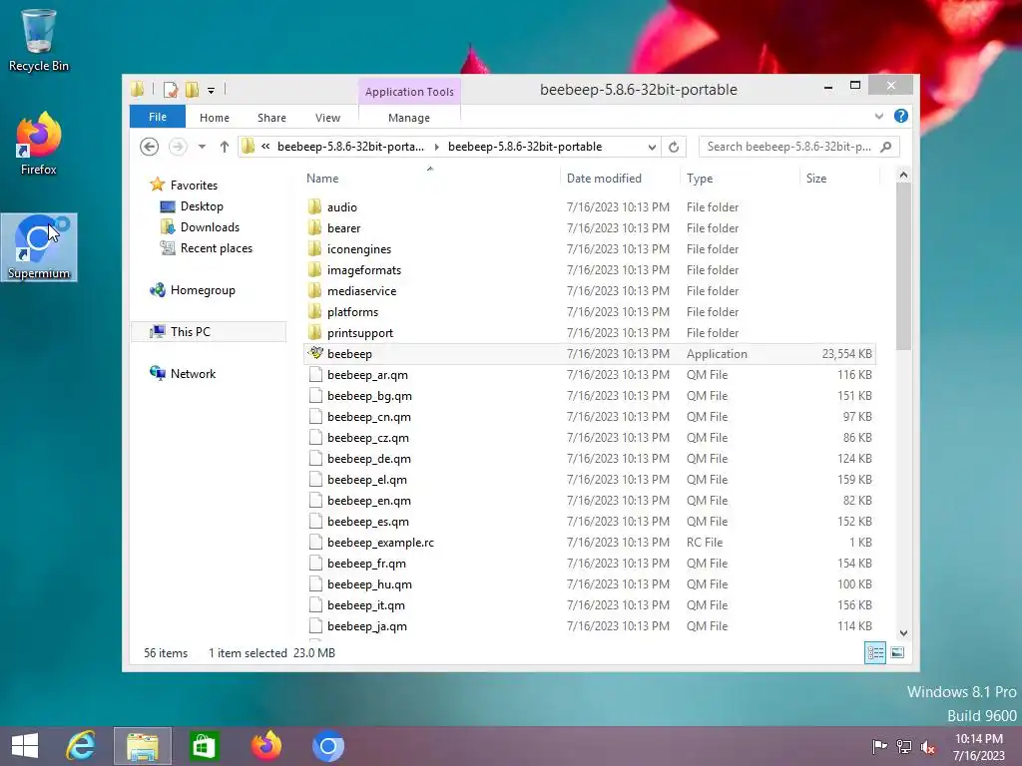Switch to the Home ribbon tab
Viewport: 1022px width, 766px height.
pos(215,118)
